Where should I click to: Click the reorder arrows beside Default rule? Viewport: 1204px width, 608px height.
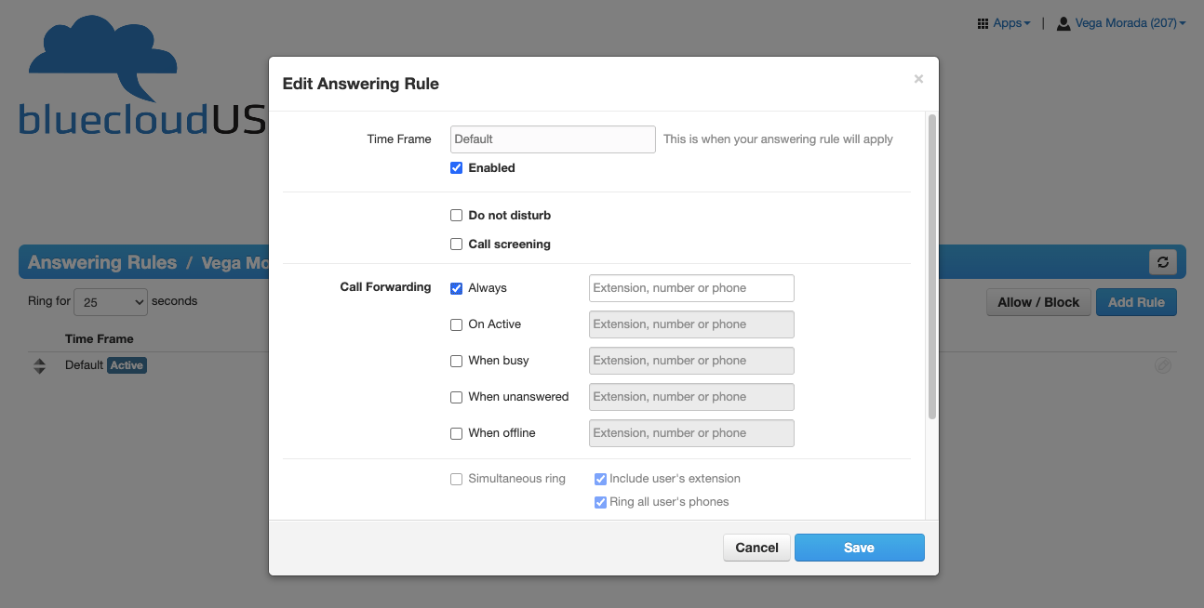39,365
